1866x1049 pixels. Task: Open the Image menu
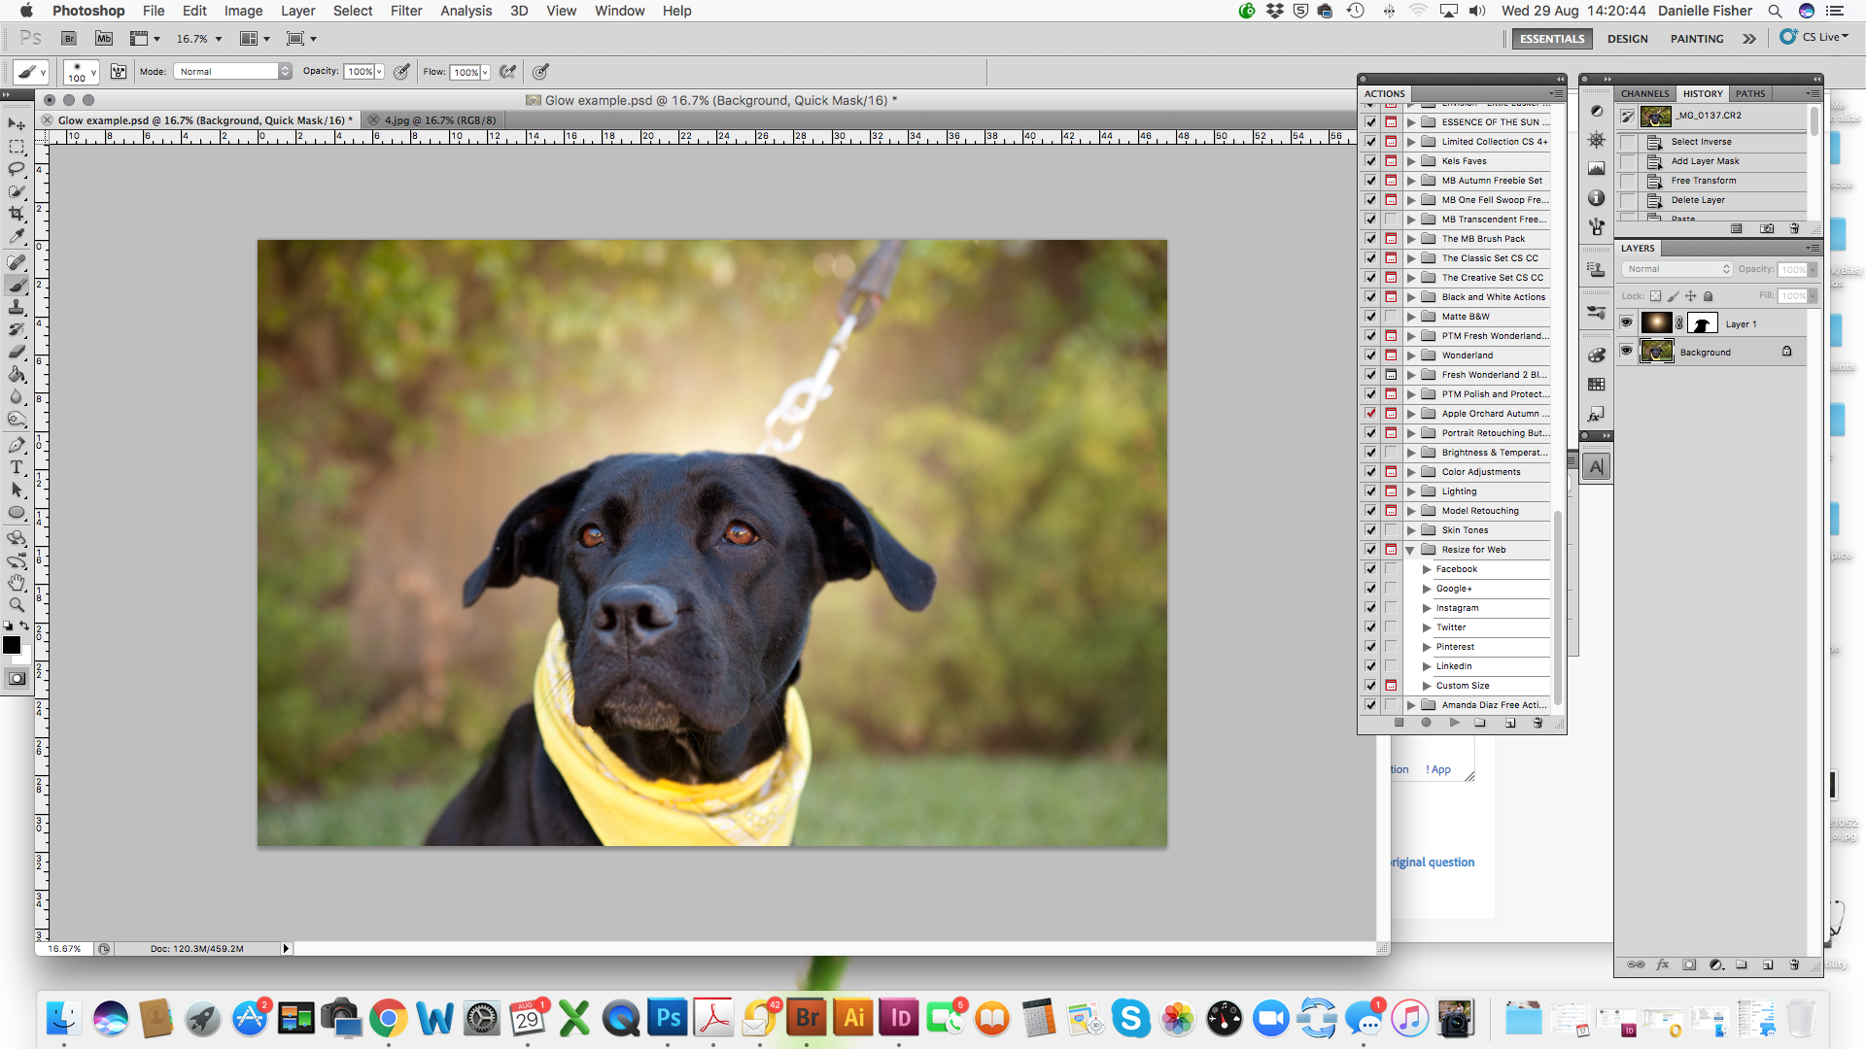click(243, 11)
